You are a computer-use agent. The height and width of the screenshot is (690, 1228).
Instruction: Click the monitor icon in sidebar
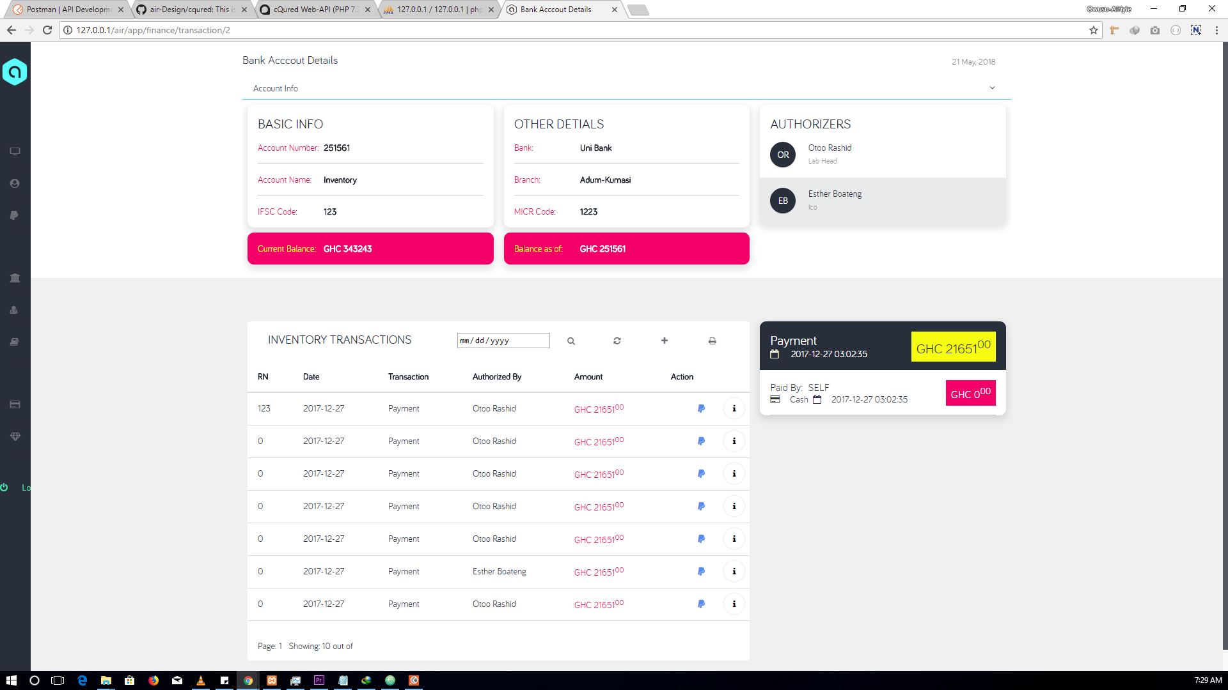click(x=15, y=151)
